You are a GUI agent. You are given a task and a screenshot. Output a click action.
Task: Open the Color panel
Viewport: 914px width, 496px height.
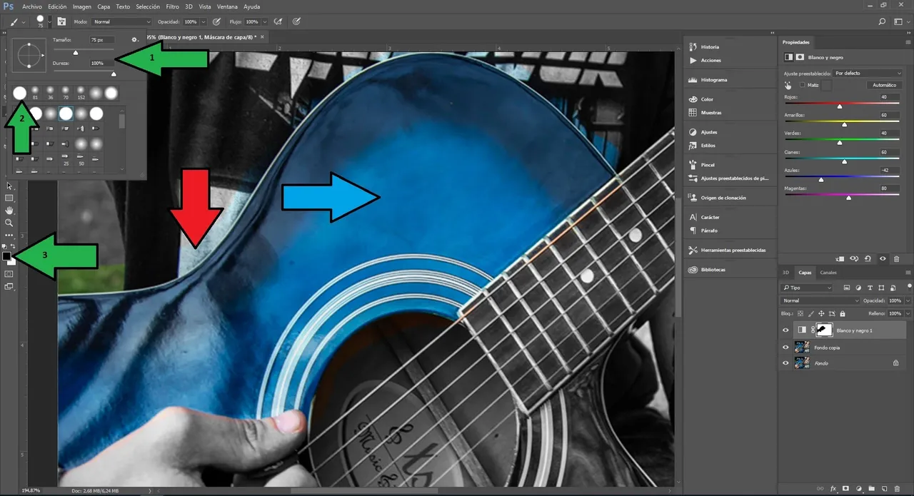click(x=701, y=99)
